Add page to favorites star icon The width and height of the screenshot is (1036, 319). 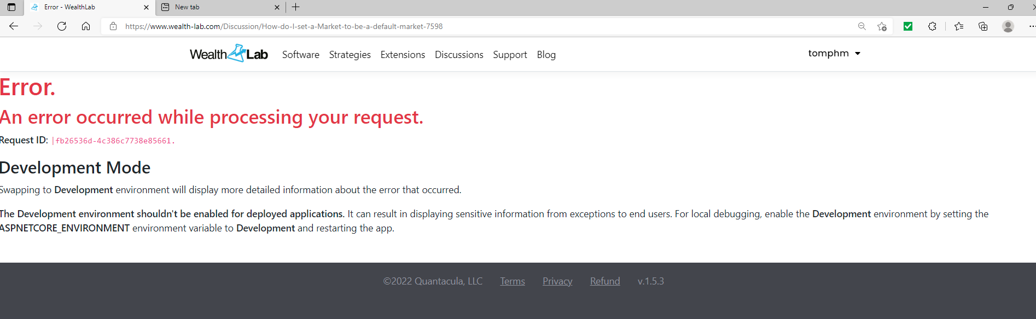(x=882, y=26)
